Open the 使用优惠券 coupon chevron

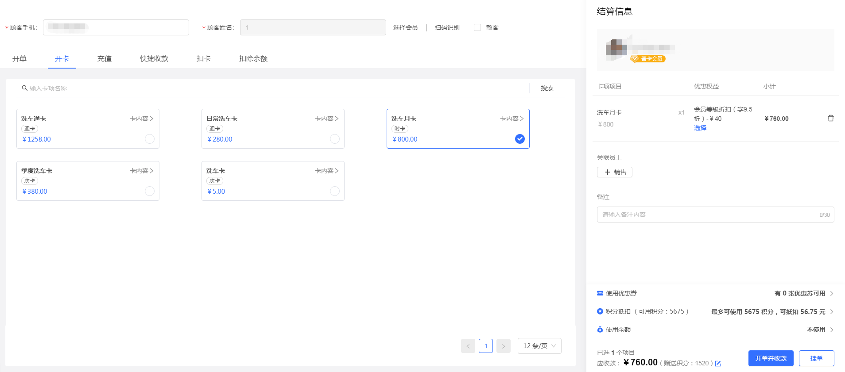(832, 293)
